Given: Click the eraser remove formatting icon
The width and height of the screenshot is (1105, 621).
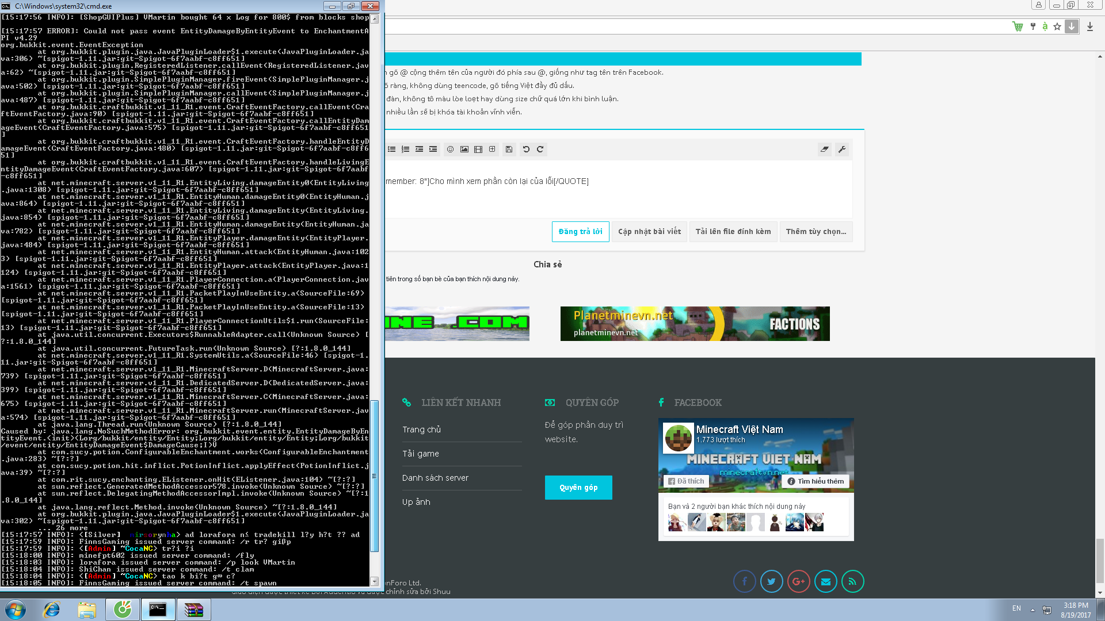Looking at the screenshot, I should click(x=825, y=149).
